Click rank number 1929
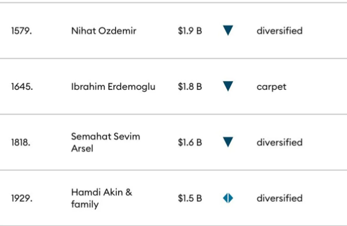Screen dimensions: 347x226 (22, 198)
